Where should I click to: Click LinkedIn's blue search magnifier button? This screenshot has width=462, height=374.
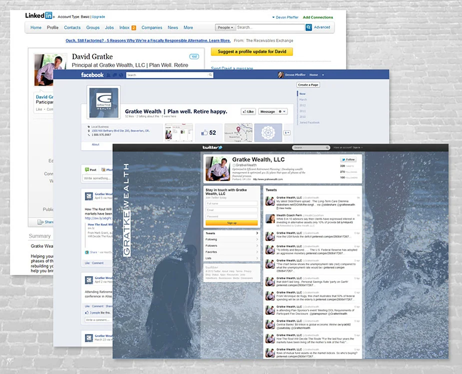pyautogui.click(x=309, y=27)
